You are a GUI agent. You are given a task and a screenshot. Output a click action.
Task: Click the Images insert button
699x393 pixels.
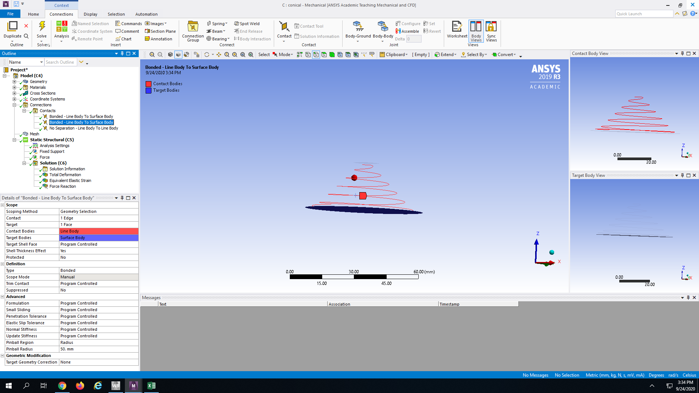156,24
